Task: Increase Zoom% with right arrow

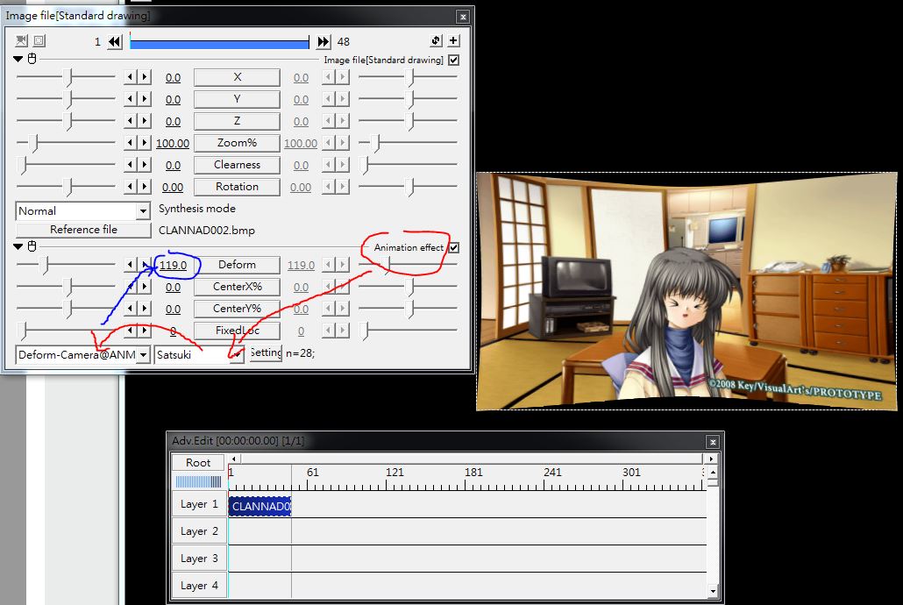Action: [145, 143]
